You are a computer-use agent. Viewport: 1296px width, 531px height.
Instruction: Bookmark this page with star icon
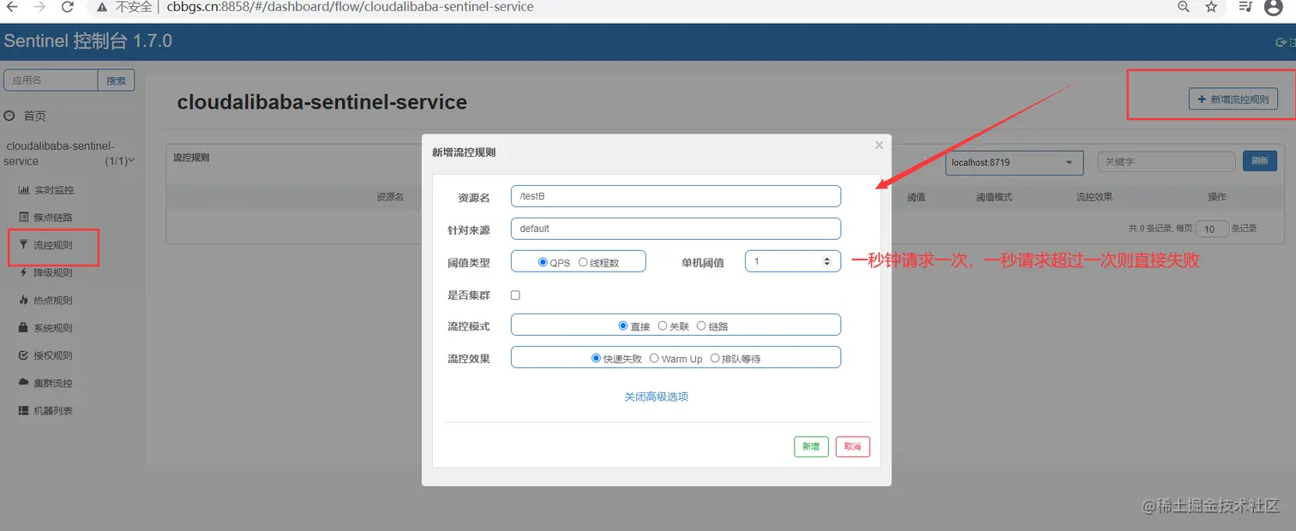pyautogui.click(x=1211, y=7)
